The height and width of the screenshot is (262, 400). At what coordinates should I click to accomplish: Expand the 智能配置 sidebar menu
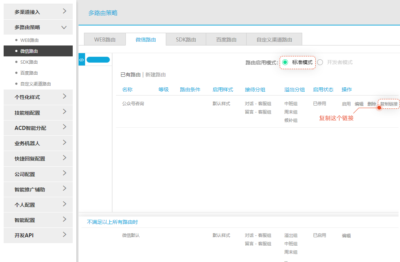(x=38, y=220)
